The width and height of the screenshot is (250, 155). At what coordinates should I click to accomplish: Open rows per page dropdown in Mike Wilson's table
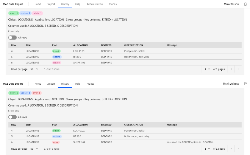[x=34, y=69]
